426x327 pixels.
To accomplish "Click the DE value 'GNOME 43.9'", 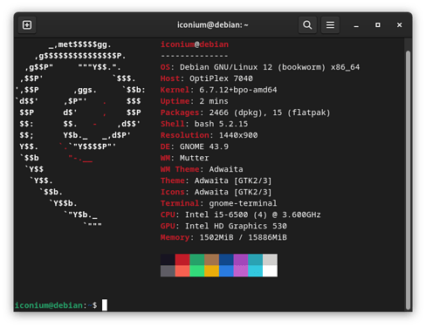I will coord(204,146).
